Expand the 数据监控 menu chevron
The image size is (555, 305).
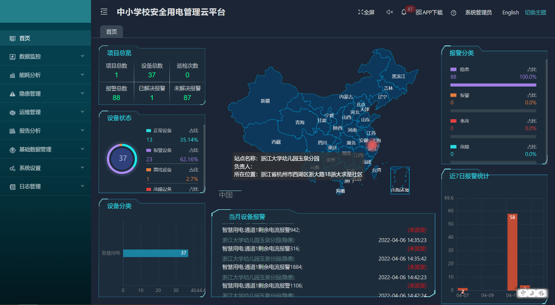point(82,56)
